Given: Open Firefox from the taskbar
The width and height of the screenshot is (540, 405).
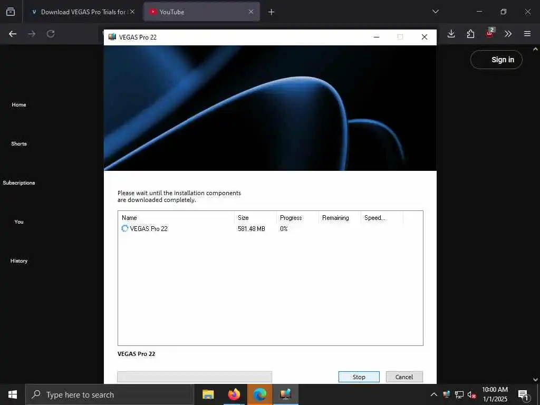Looking at the screenshot, I should pyautogui.click(x=234, y=394).
